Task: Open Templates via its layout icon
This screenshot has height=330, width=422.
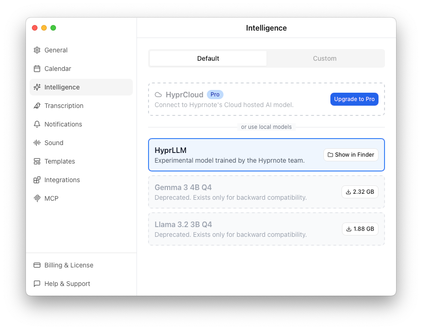Action: (x=37, y=161)
